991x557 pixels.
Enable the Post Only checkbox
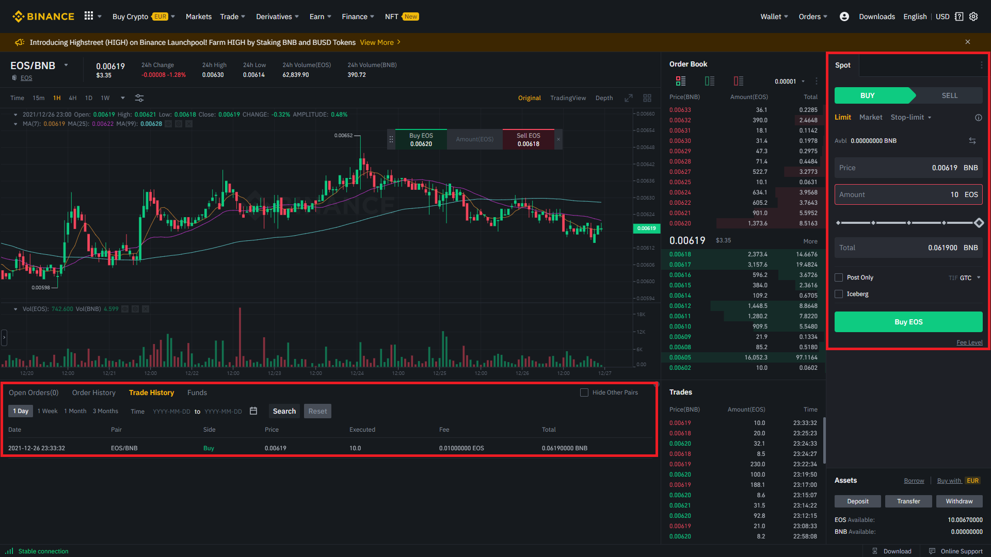click(x=839, y=277)
